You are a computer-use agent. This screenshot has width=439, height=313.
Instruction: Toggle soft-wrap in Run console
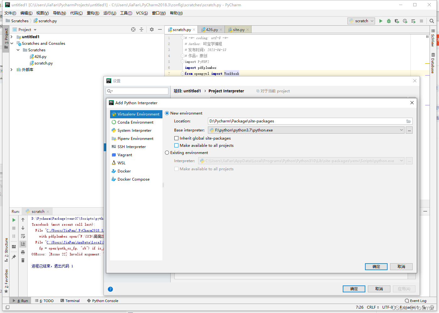pyautogui.click(x=23, y=236)
